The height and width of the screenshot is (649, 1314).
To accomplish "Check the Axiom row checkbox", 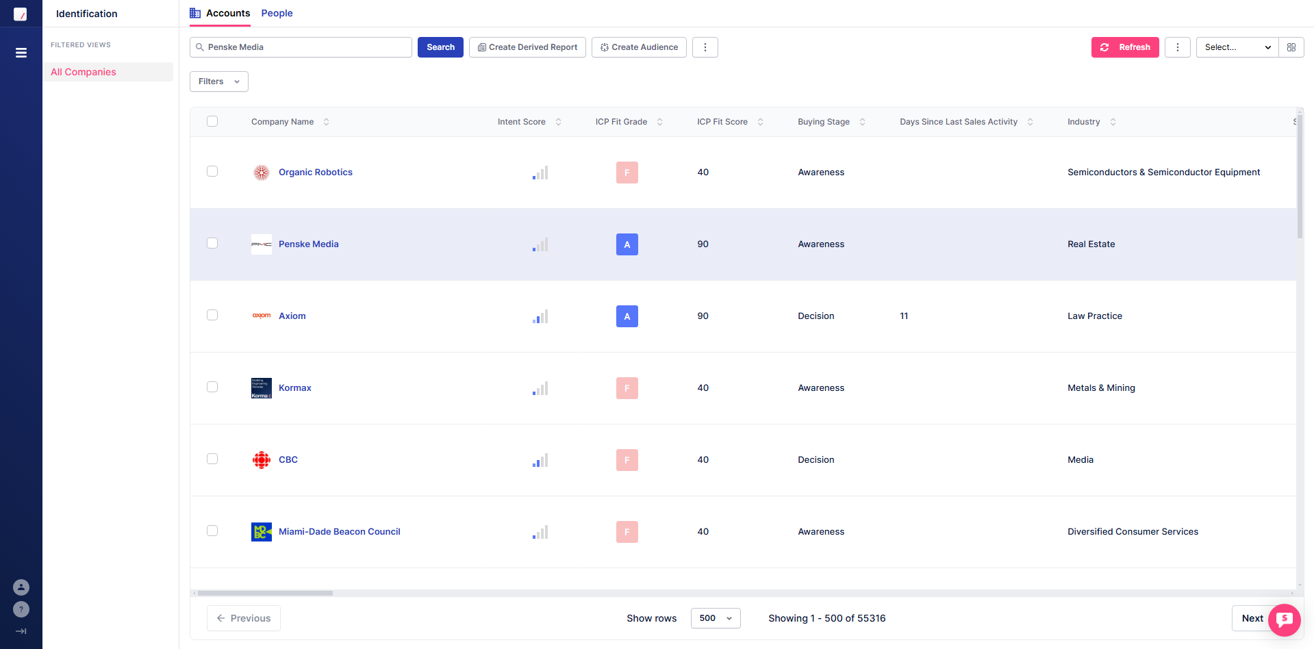I will 212,315.
